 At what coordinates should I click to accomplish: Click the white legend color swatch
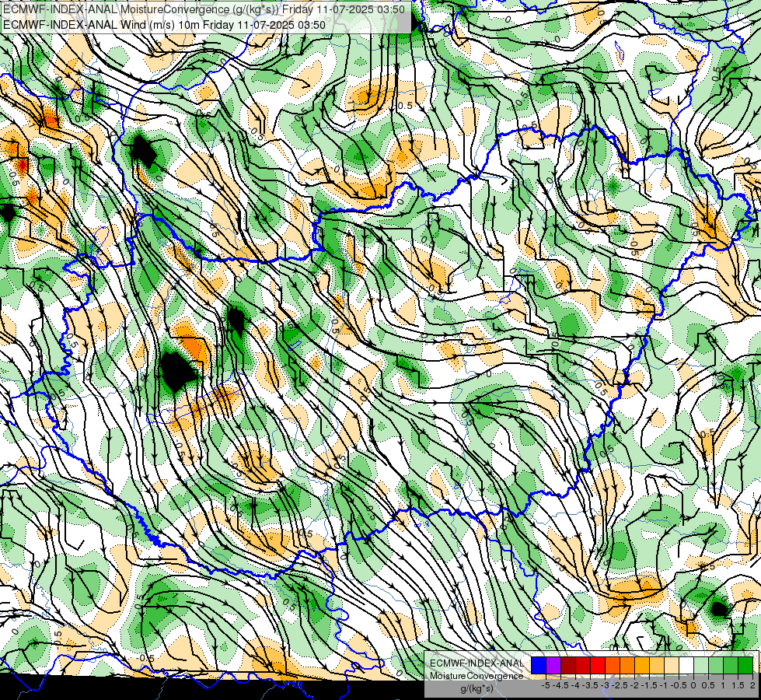click(x=686, y=665)
